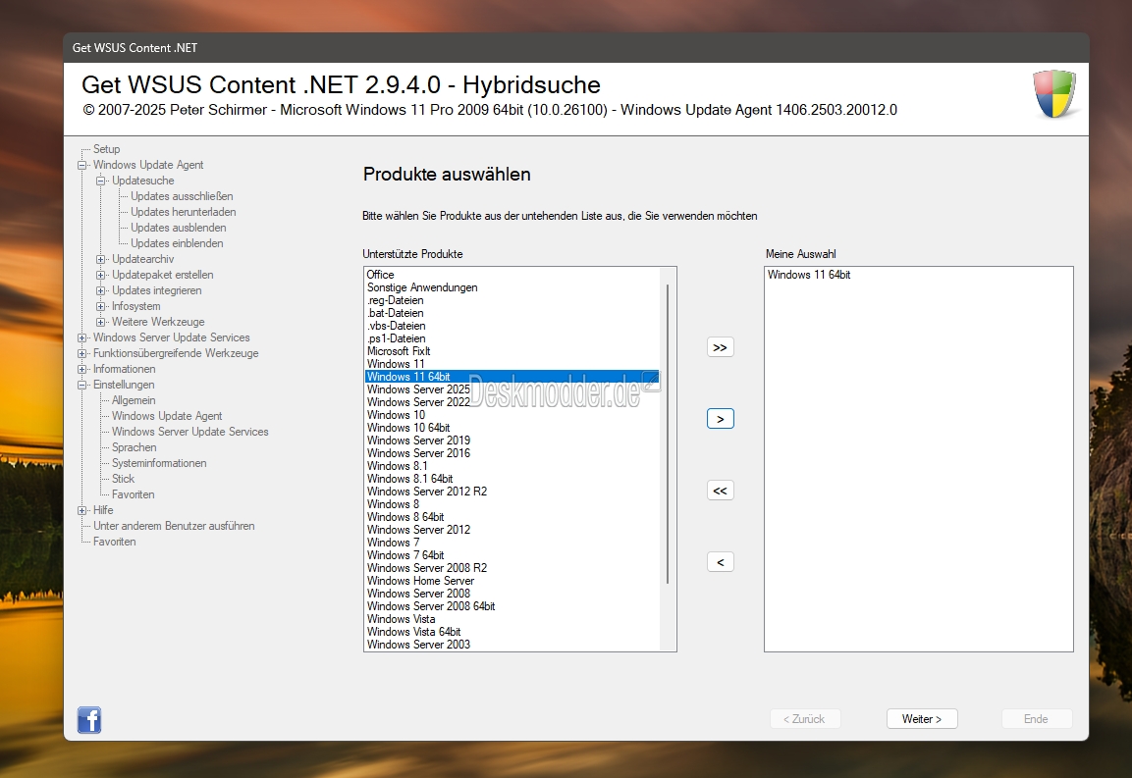Viewport: 1132px width, 778px height.
Task: Select Unter anderem Benutzer ausführen
Action: click(x=173, y=526)
